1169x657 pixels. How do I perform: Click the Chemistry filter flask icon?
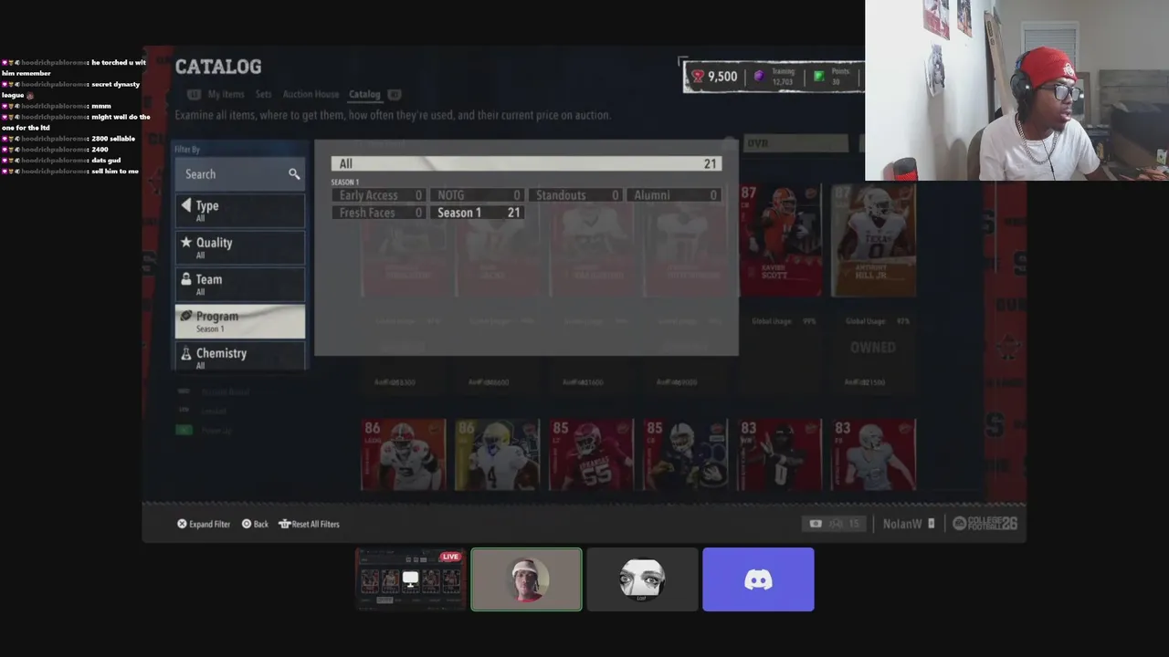(x=186, y=353)
